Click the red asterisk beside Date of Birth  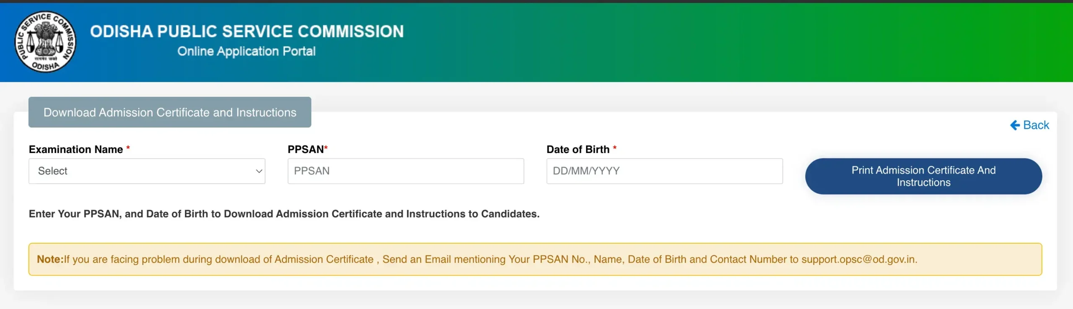point(615,148)
